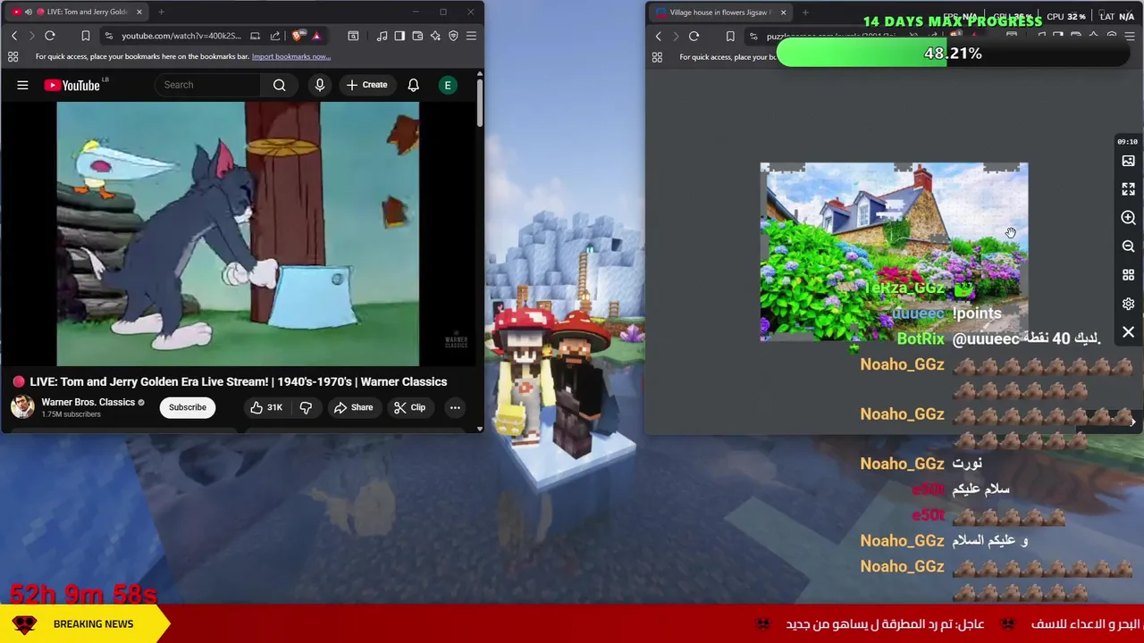Search with your voice microphone icon
Screen dimensions: 1144x643
(320, 85)
